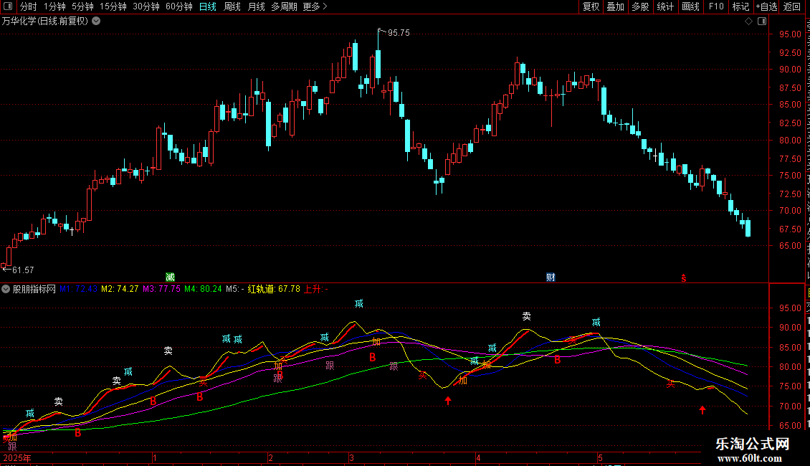Viewport: 810px width, 466px height.
Task: Select the 60分钟 period
Action: pos(179,6)
